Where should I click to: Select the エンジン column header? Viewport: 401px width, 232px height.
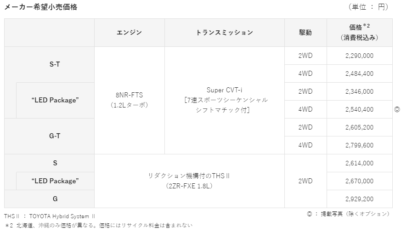tap(130, 33)
